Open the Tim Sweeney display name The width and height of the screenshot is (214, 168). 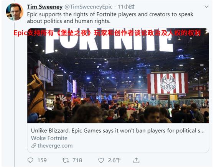[x=44, y=7]
